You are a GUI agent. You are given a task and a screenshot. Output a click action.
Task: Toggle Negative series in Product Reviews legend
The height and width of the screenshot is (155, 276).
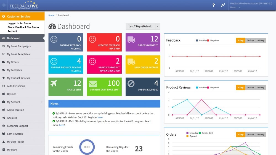pos(213,87)
